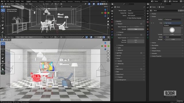Select the Rotate tool in top viewport
The height and width of the screenshot is (103, 184).
(3, 21)
